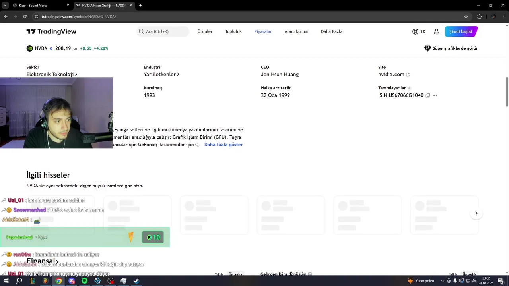This screenshot has width=509, height=286.
Task: Click the Ara search field
Action: tap(163, 31)
